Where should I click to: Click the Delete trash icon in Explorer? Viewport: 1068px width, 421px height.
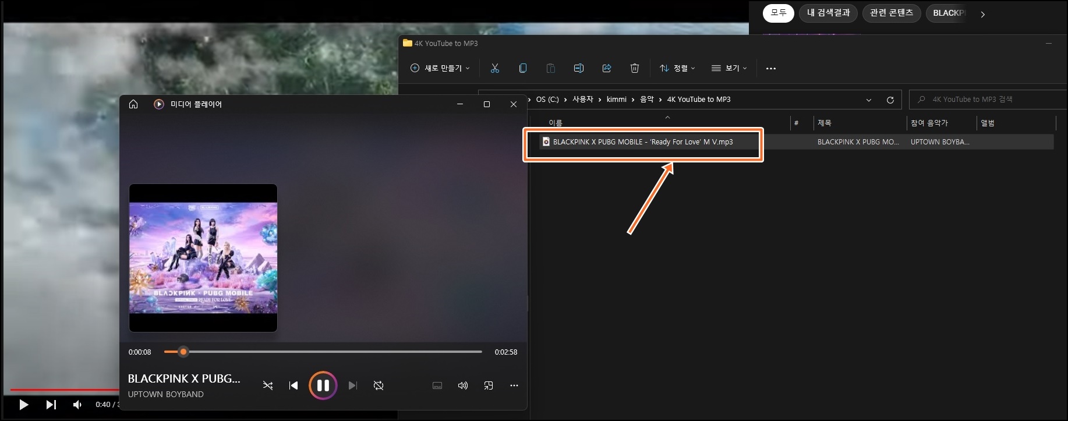(x=635, y=68)
